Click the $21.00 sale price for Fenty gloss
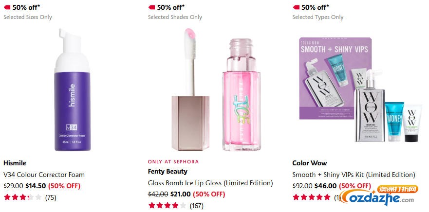429x212 pixels. tap(180, 194)
